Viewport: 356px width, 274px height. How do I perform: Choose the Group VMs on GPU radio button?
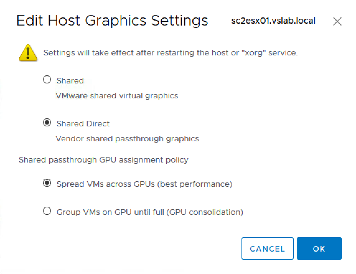[x=47, y=211]
